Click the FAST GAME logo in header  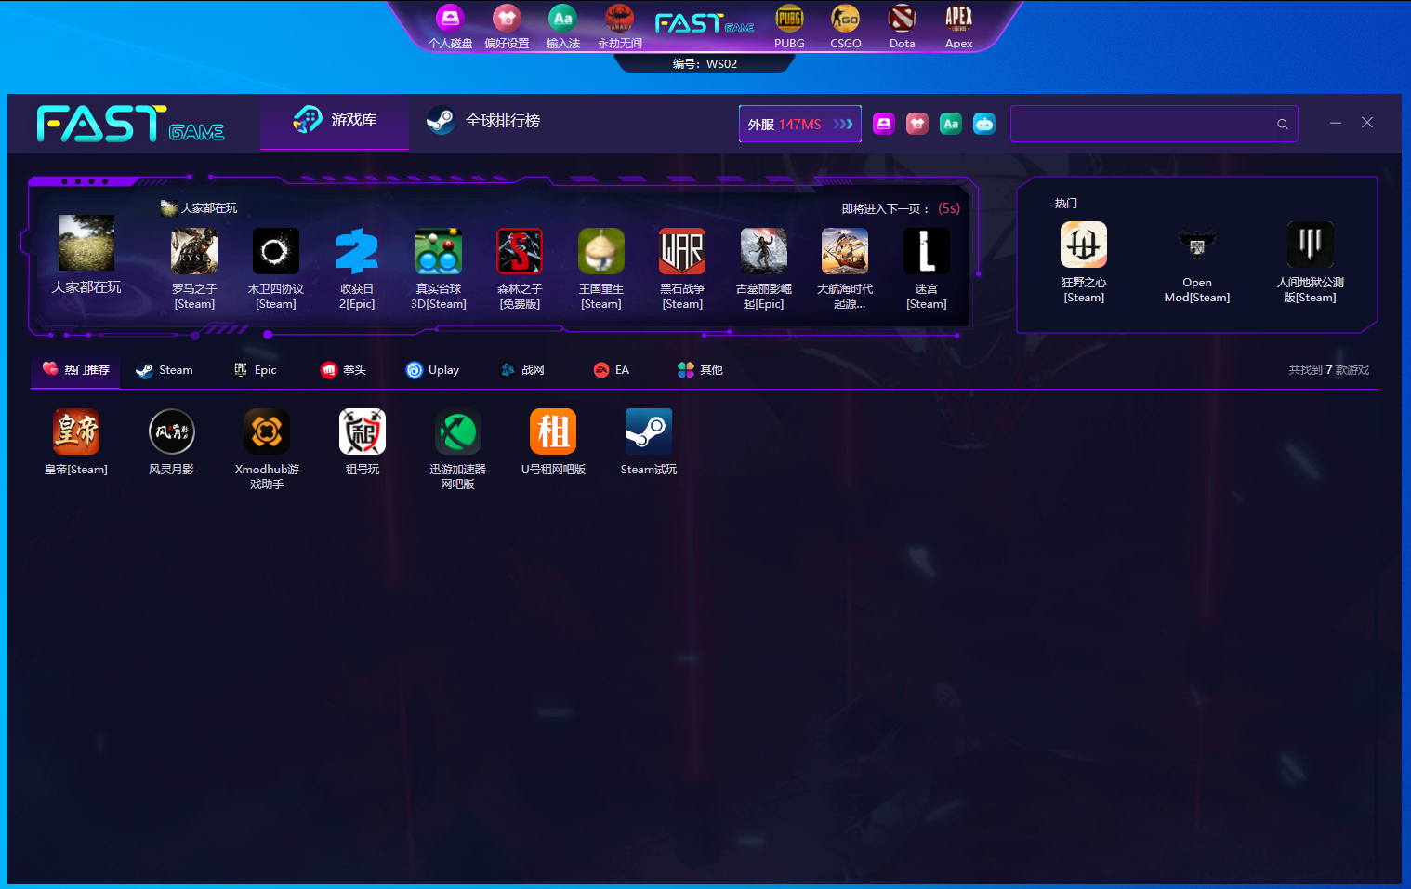point(131,124)
